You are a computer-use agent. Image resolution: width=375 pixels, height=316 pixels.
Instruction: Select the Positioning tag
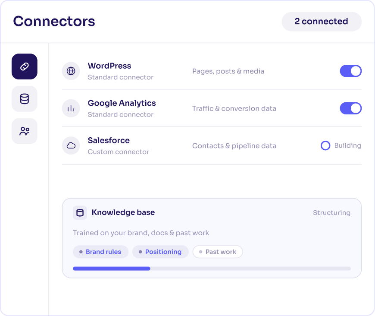160,252
